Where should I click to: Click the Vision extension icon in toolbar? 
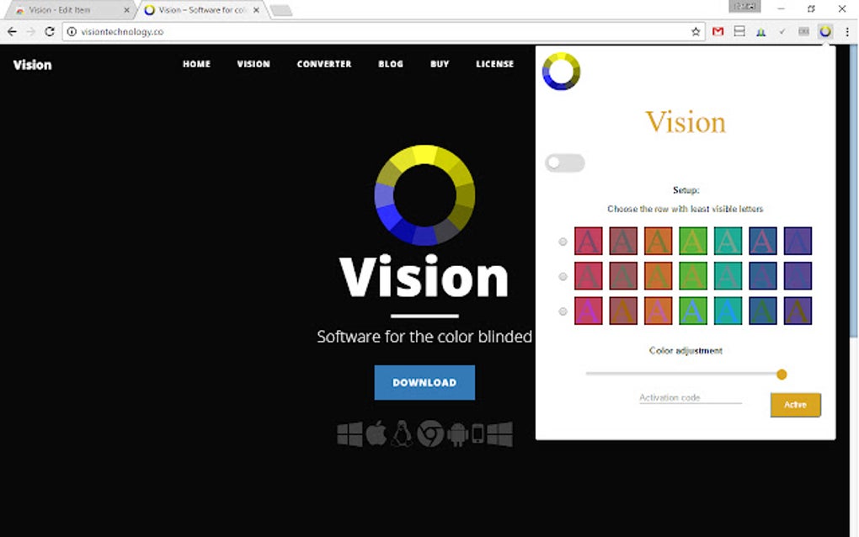(825, 32)
